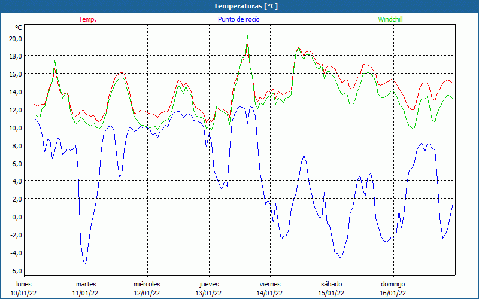This screenshot has height=299, width=479.
Task: Click the windchill peak above 20 on jueves
Action: tap(247, 36)
